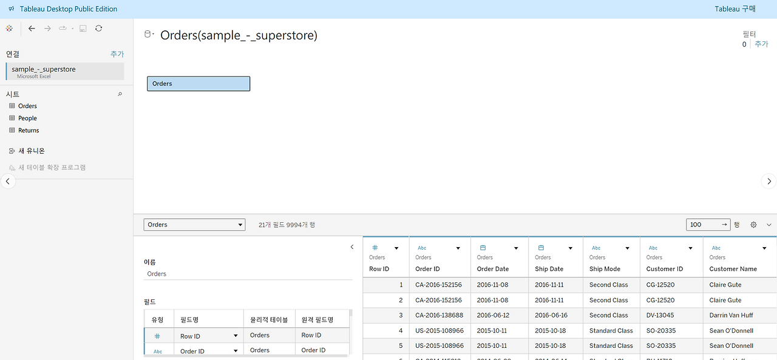Click the search icon next to 시트

click(120, 94)
